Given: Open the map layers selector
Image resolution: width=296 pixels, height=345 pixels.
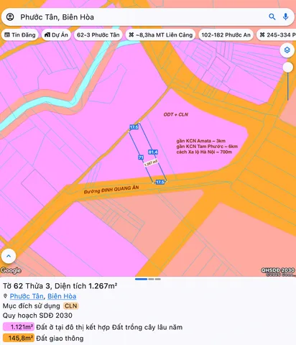Looking at the screenshot, I should [287, 50].
